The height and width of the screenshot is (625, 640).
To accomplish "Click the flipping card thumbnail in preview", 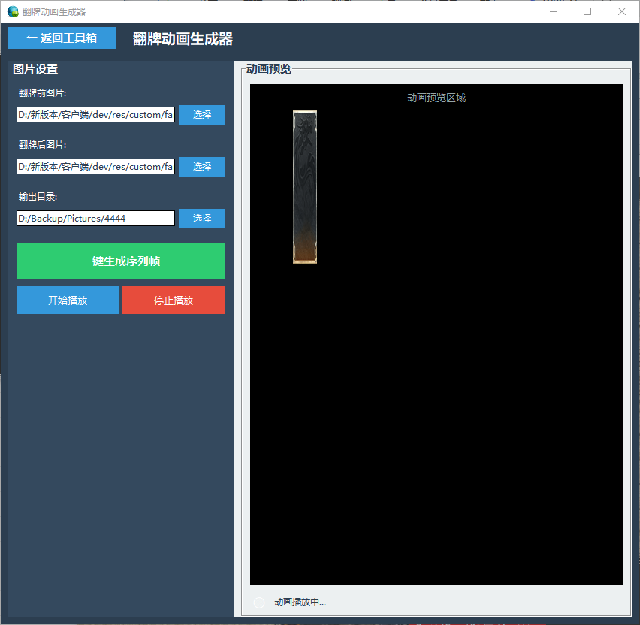I will [303, 186].
